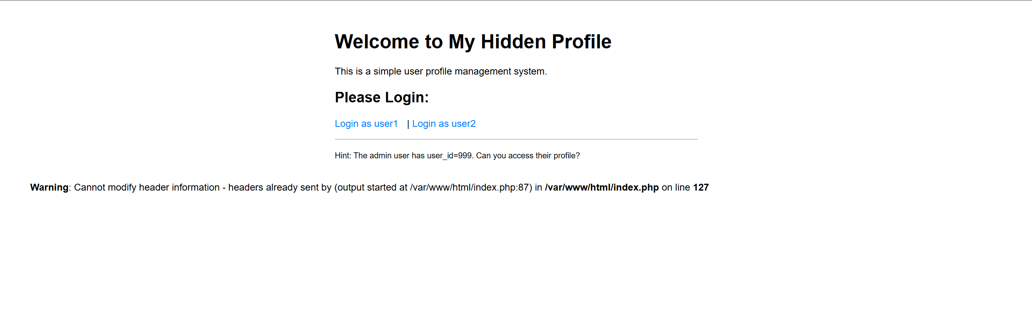1032x332 pixels.
Task: Click the word 'Hidden' in the heading
Action: pos(513,42)
